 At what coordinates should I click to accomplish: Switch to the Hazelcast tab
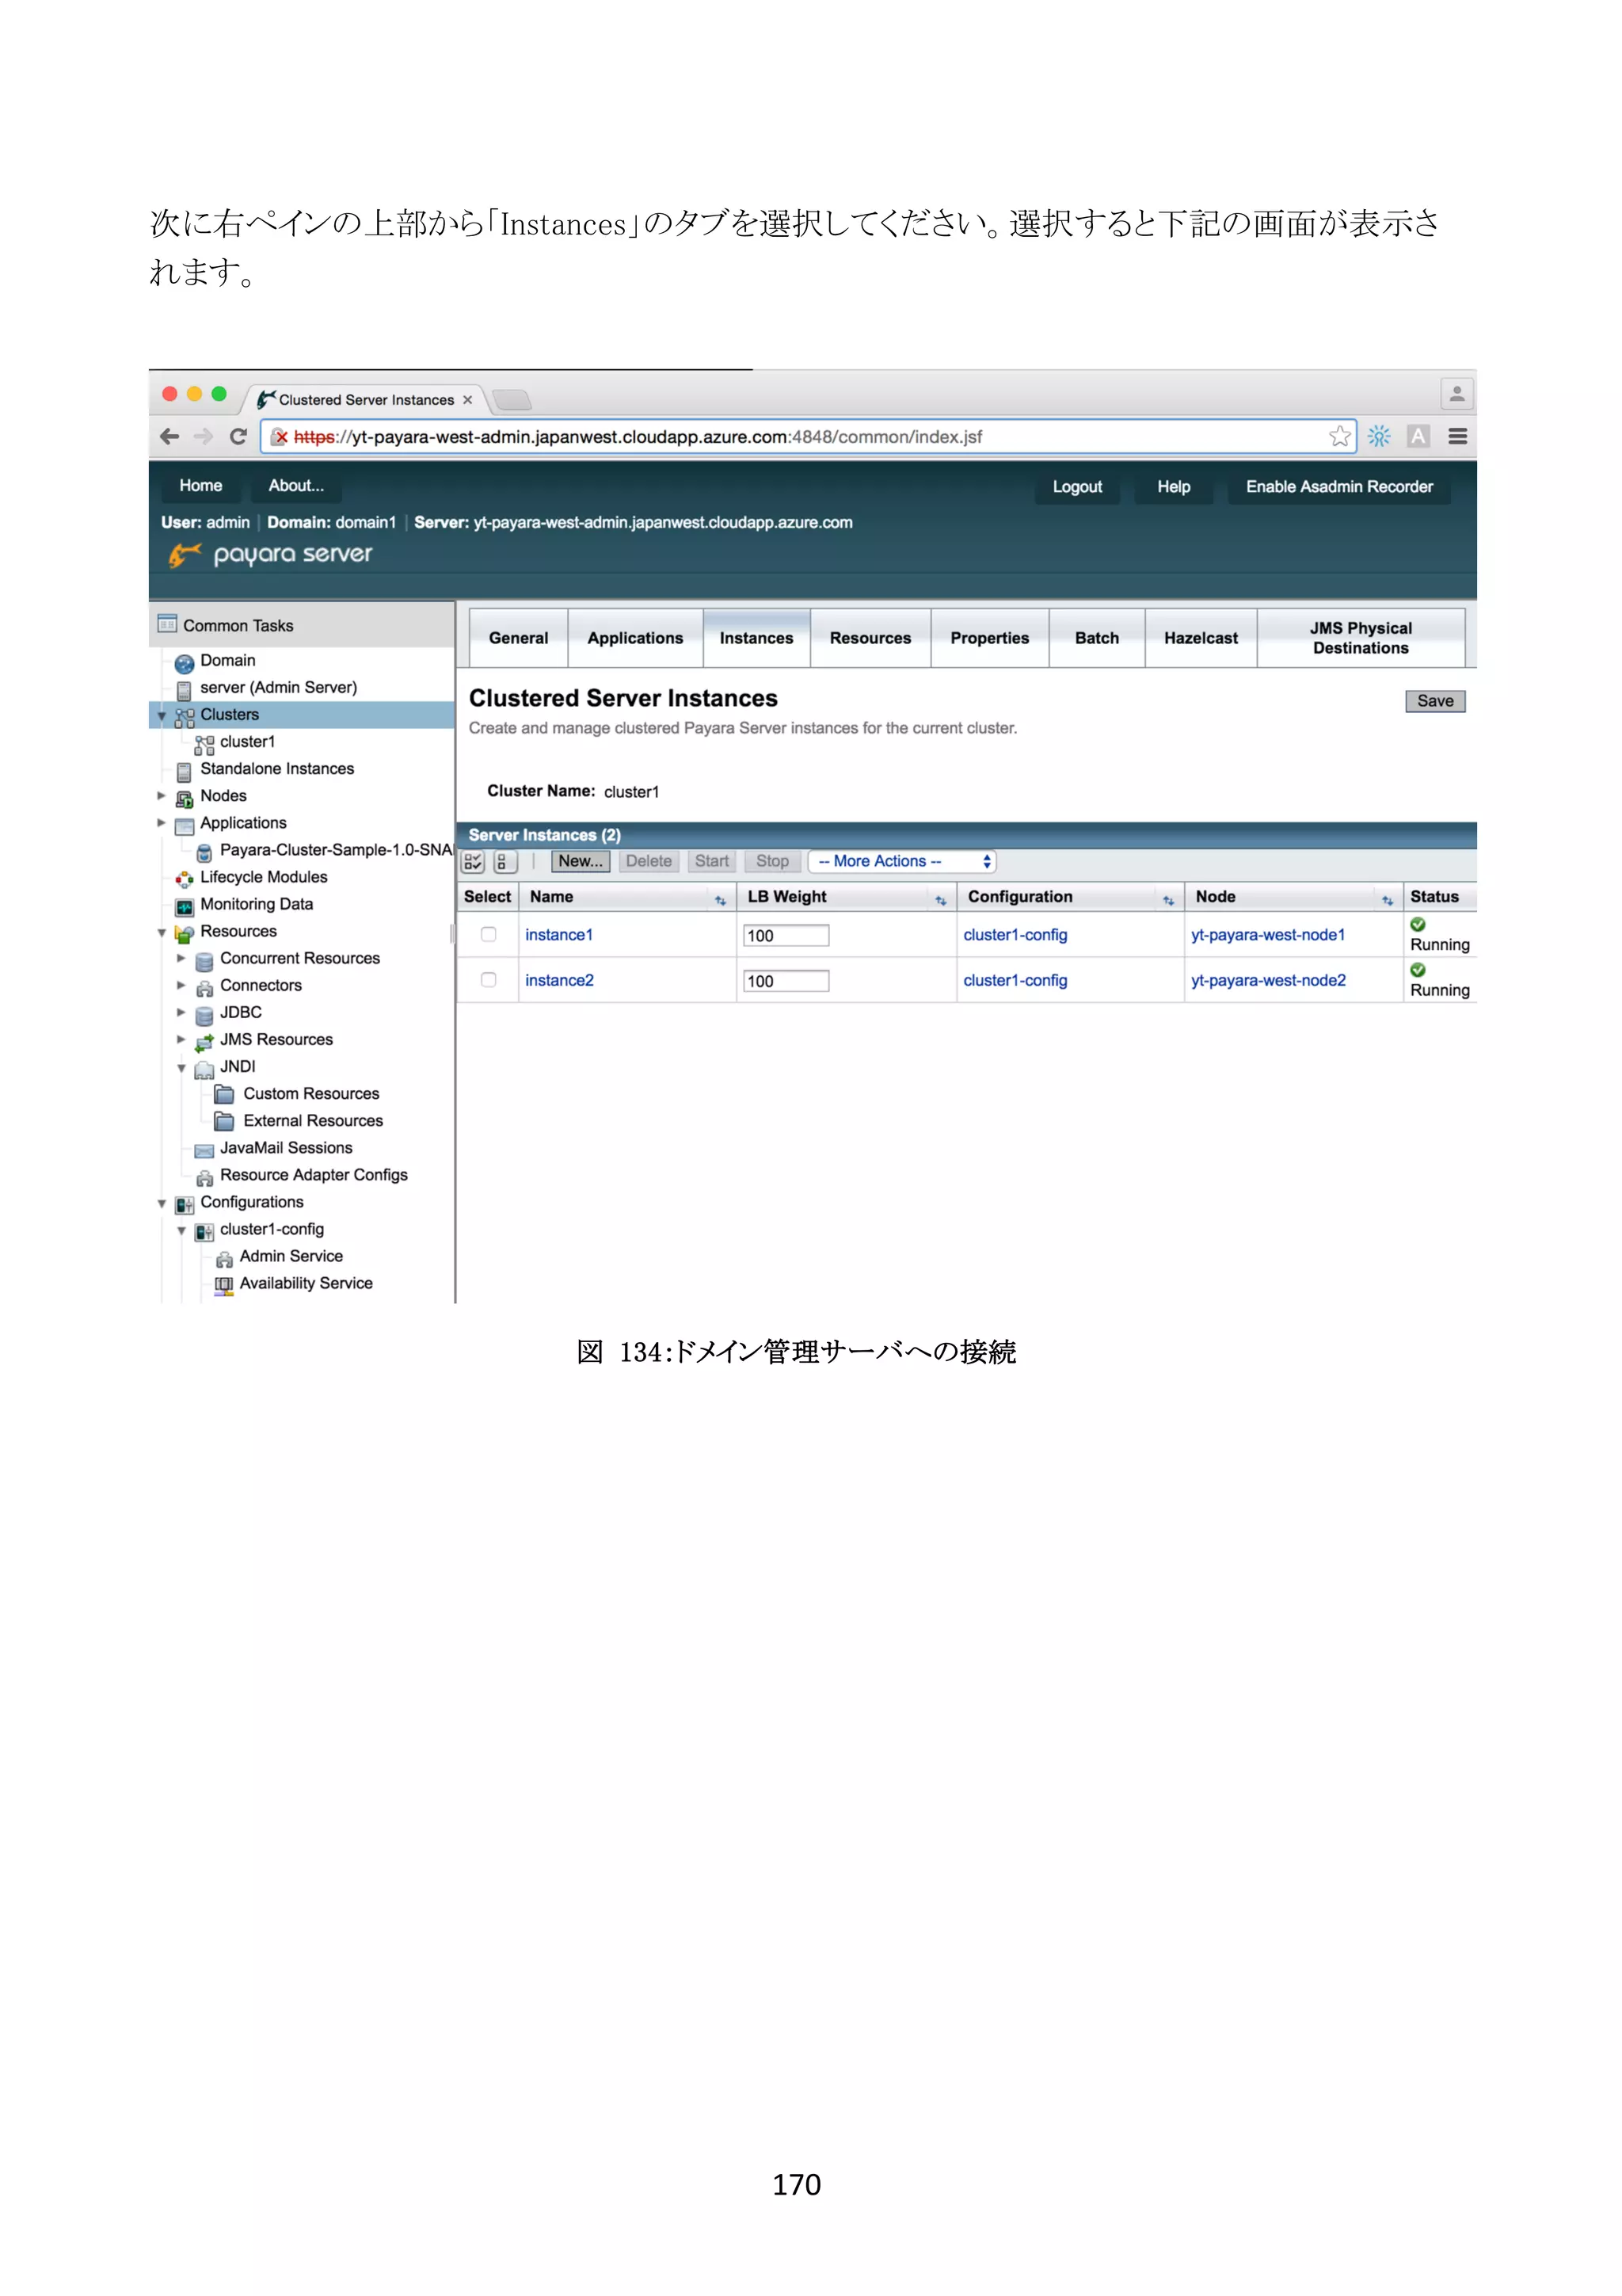(x=1199, y=638)
